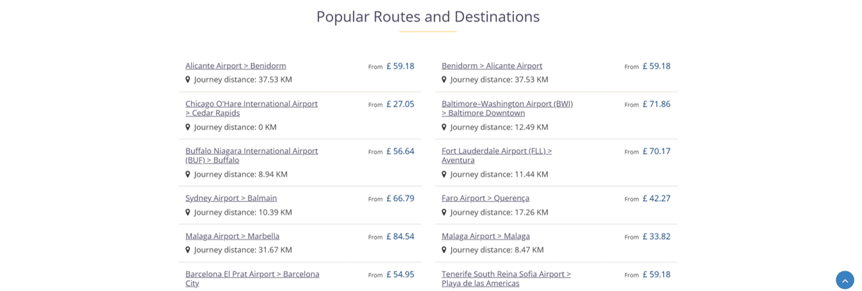Open Barcelona El Prat Airport > Barcelona City link
This screenshot has width=862, height=291.
(x=253, y=279)
